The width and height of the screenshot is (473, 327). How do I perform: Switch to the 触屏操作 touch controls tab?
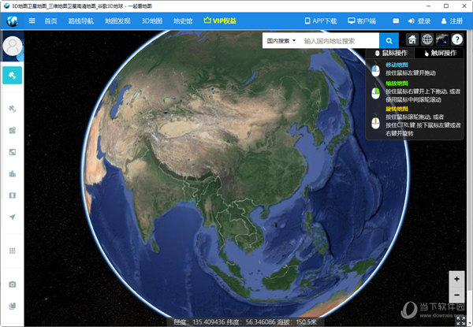point(440,53)
